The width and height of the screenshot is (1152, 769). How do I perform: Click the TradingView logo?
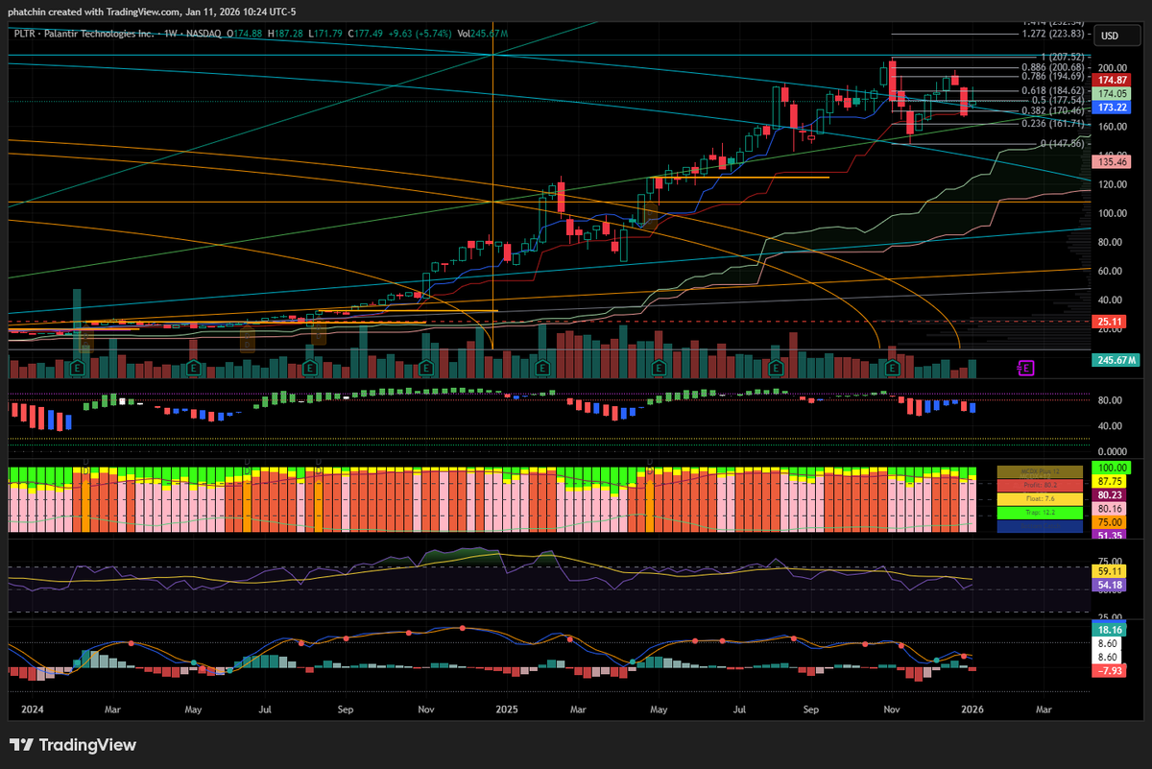[x=73, y=745]
